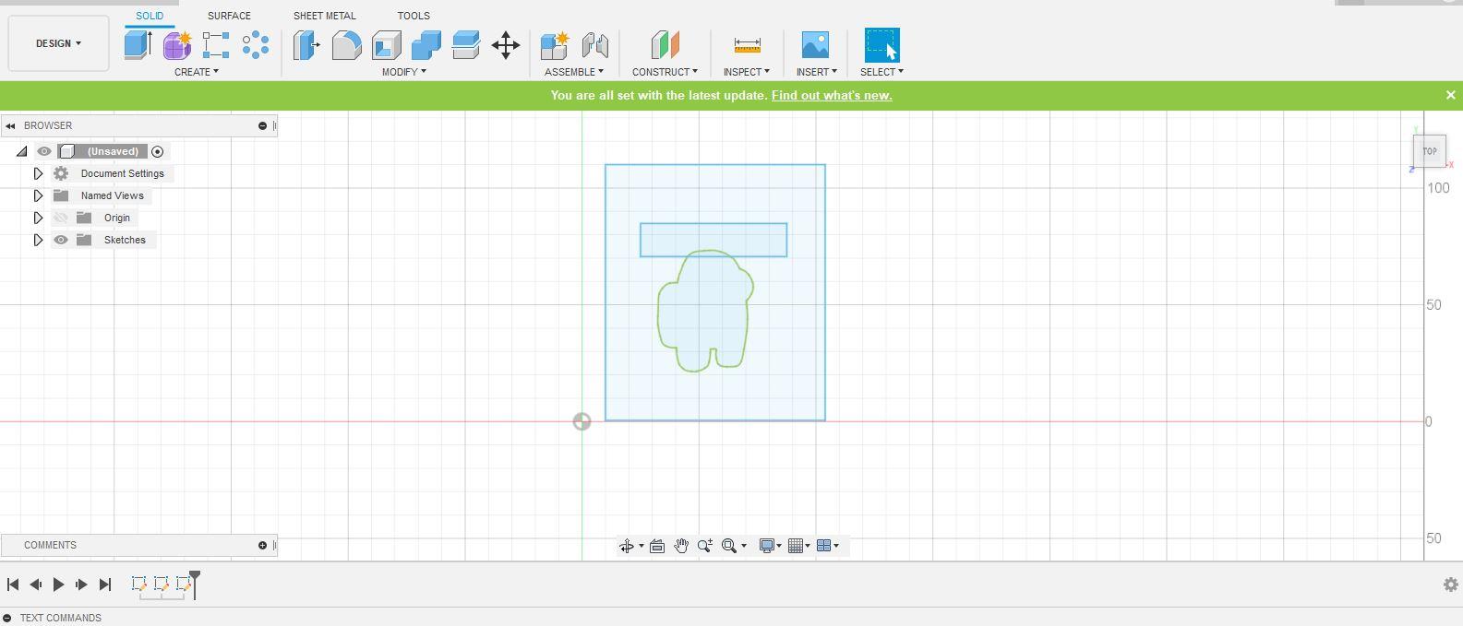
Task: Toggle visibility of the Unsaved root component
Action: pyautogui.click(x=43, y=151)
